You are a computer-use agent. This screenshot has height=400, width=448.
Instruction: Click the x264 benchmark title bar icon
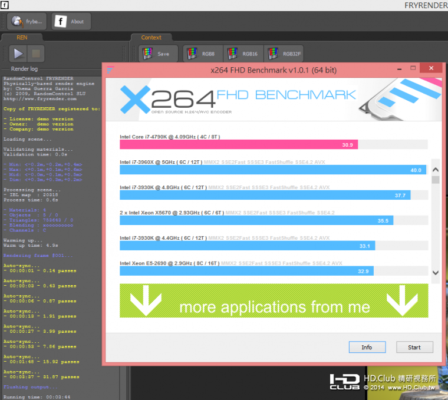(x=110, y=70)
